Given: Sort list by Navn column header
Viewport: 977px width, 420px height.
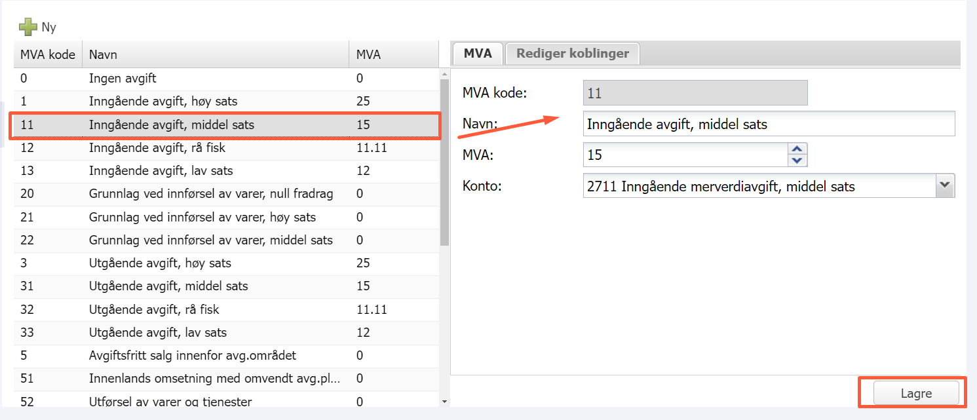Looking at the screenshot, I should click(x=215, y=55).
